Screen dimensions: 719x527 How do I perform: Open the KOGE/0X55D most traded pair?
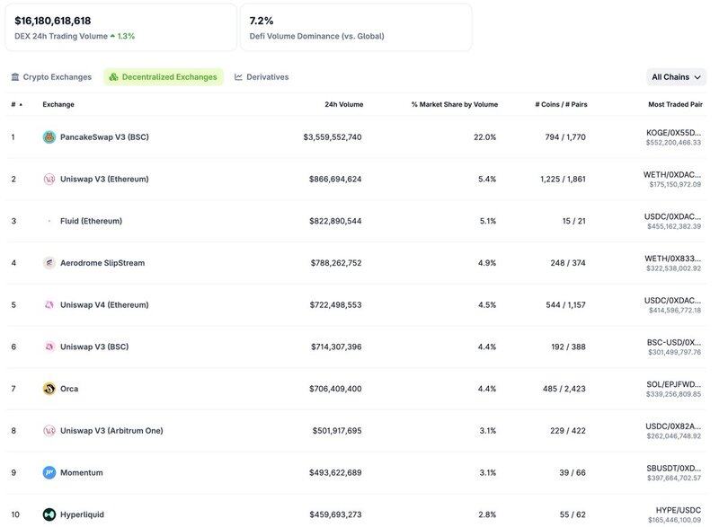(673, 133)
